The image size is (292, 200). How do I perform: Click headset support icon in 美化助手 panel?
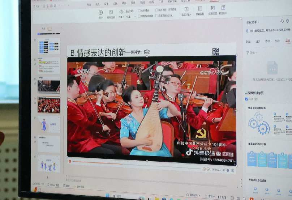pyautogui.click(x=282, y=21)
